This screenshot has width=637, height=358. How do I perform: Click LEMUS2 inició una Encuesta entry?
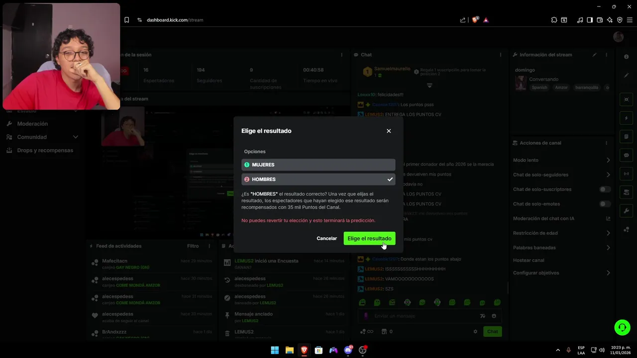[x=284, y=264]
